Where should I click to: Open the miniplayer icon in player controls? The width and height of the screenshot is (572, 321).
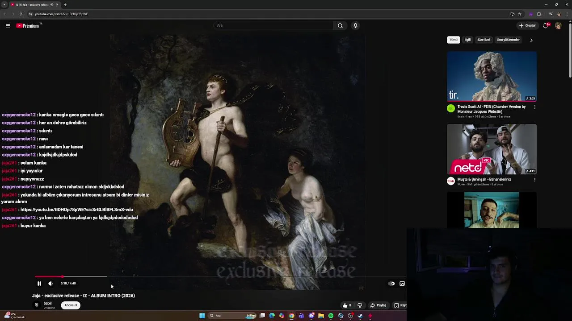tap(402, 284)
